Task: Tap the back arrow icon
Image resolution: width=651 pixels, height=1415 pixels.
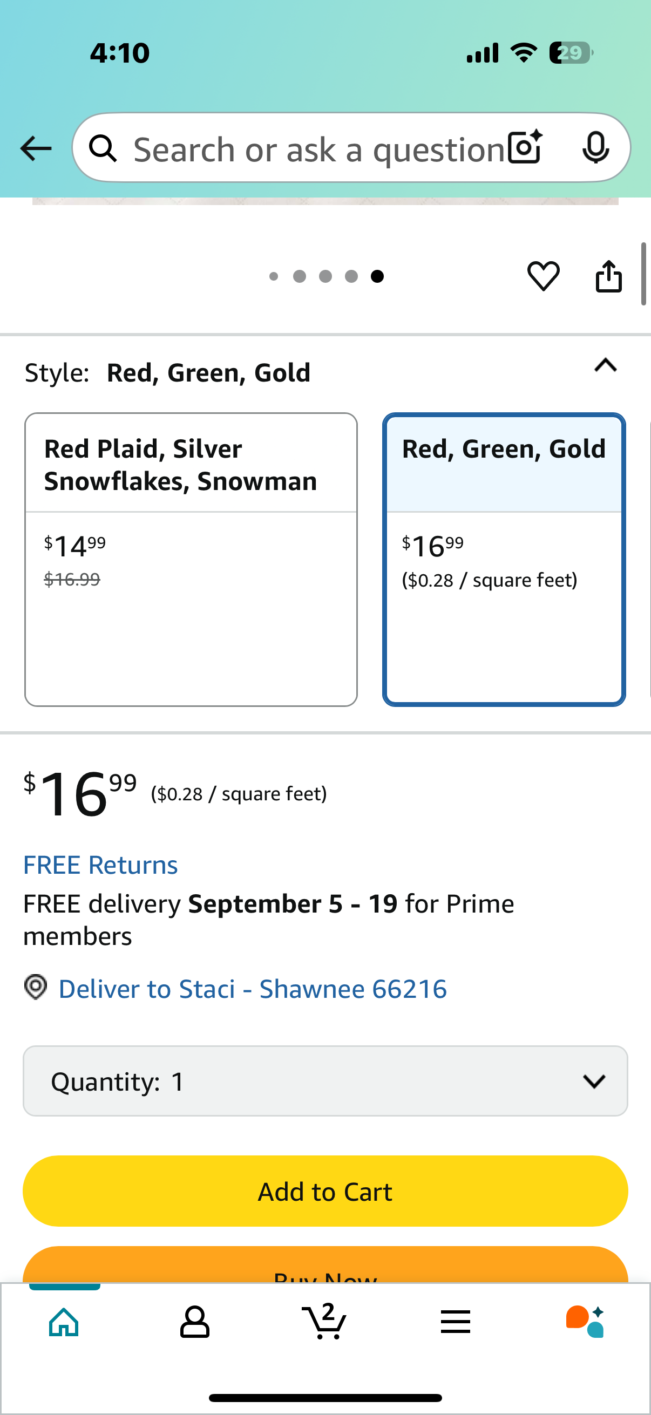Action: tap(36, 148)
